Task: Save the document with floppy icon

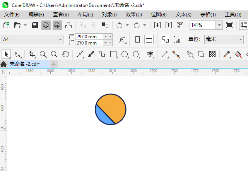Action: coord(35,25)
